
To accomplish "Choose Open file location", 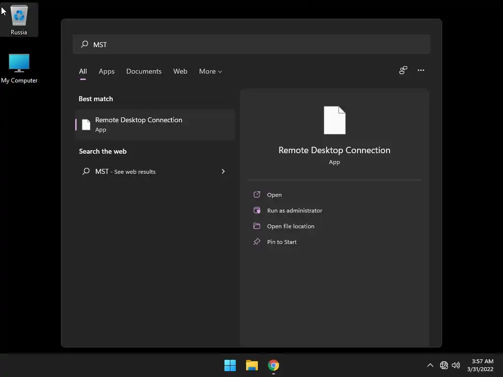I will [291, 226].
